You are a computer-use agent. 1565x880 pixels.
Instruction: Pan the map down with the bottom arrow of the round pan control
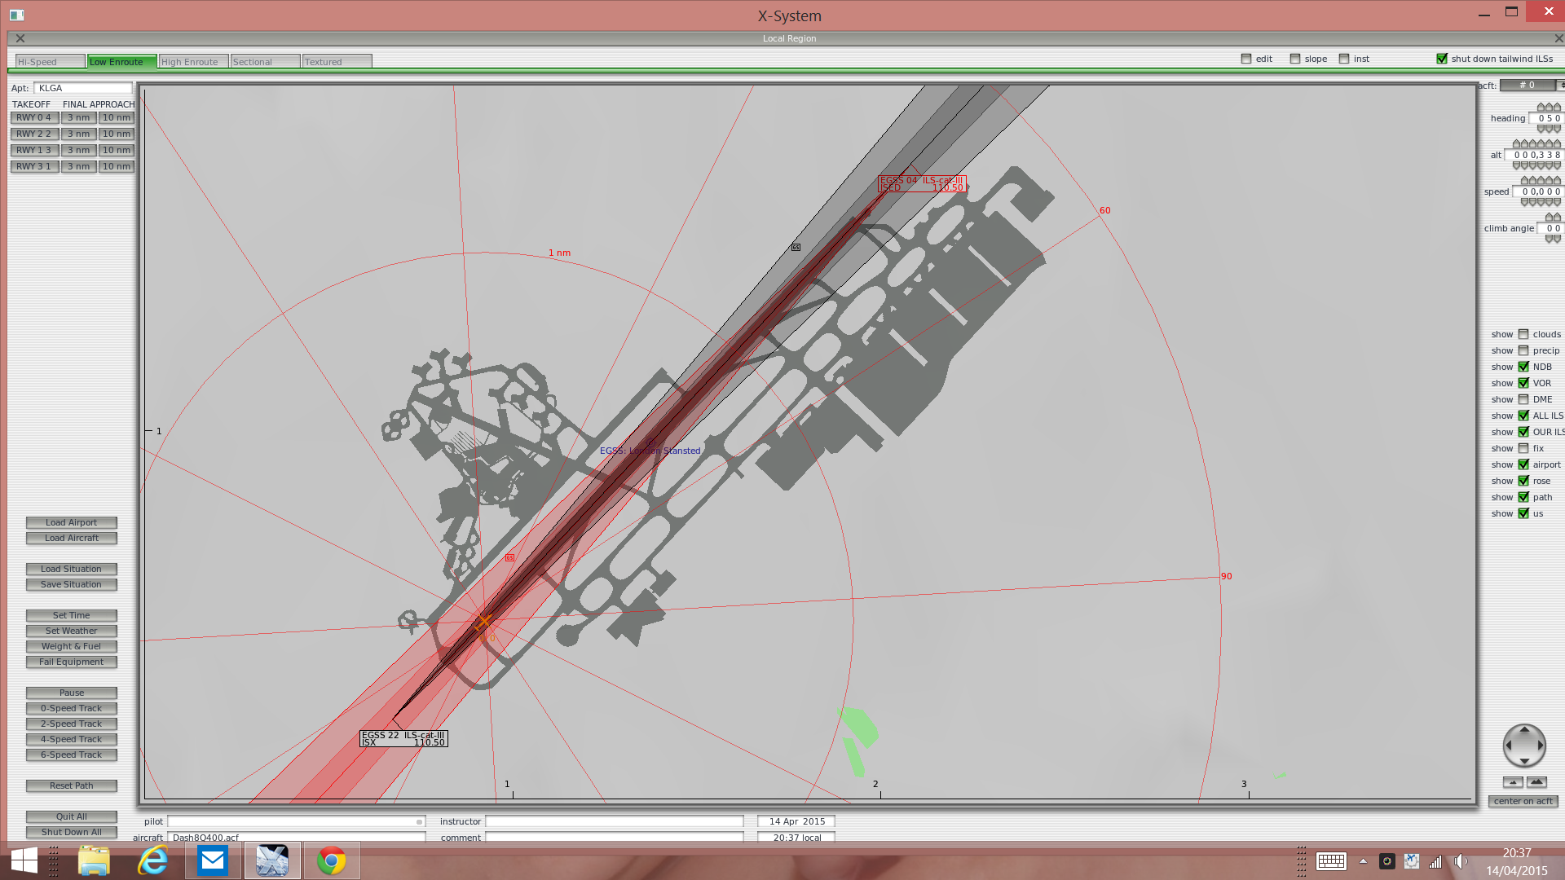pos(1524,761)
